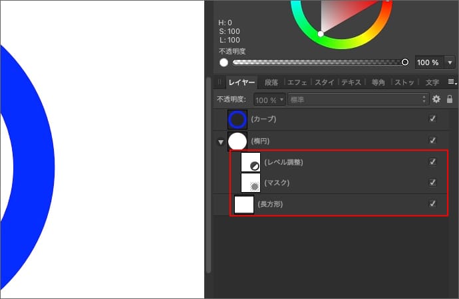459x299 pixels.
Task: Click the レベル調整 adjustment layer icon
Action: (x=251, y=163)
